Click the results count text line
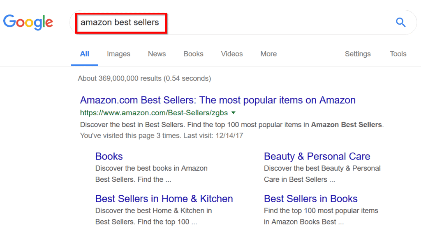421x233 pixels. (x=144, y=78)
